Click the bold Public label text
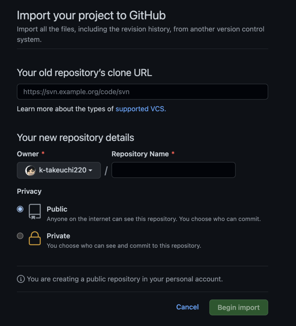This screenshot has height=326, width=296. tap(57, 209)
